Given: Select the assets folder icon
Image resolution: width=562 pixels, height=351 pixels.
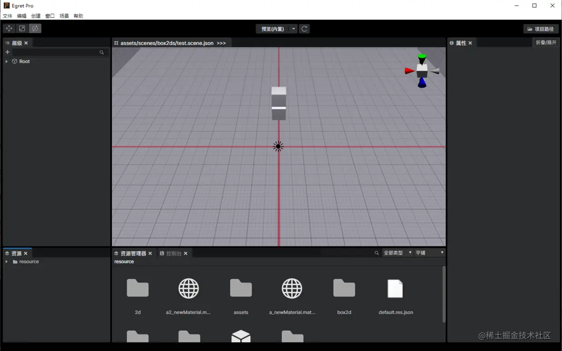Looking at the screenshot, I should (x=241, y=288).
